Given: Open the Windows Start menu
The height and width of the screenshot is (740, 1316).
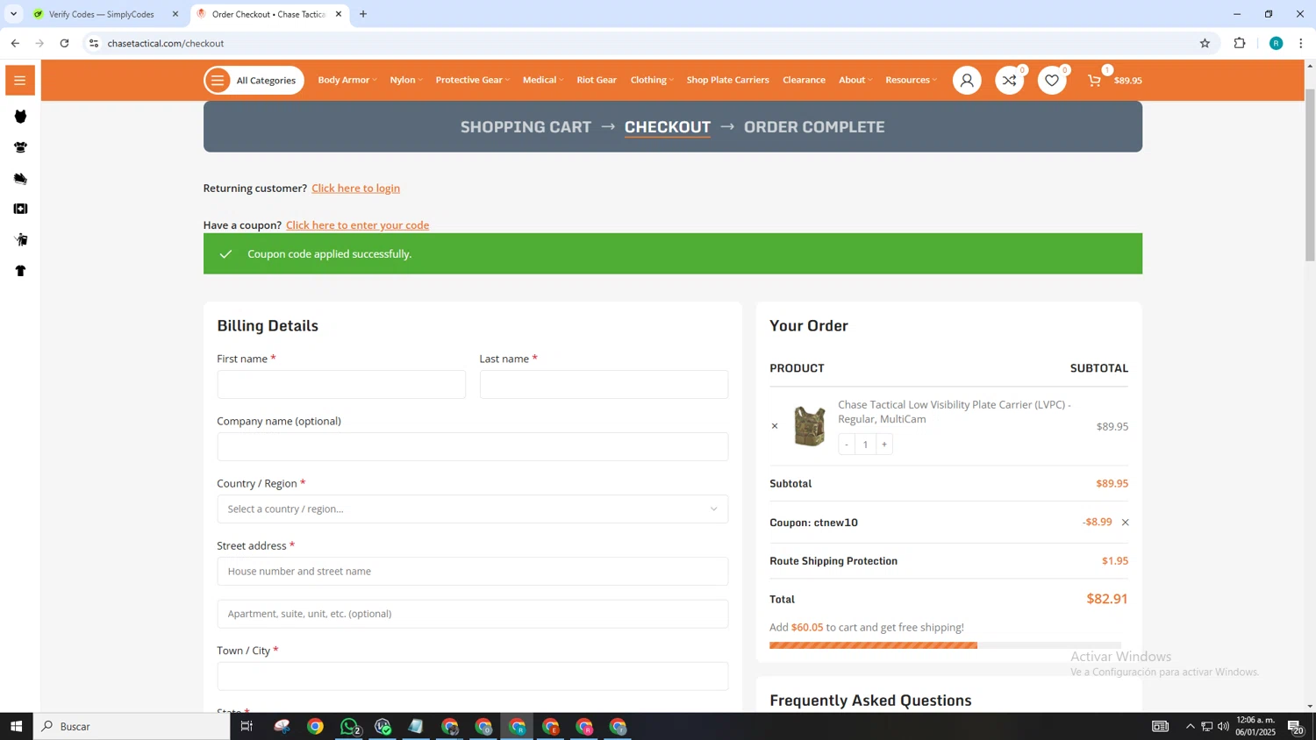Looking at the screenshot, I should coord(16,726).
